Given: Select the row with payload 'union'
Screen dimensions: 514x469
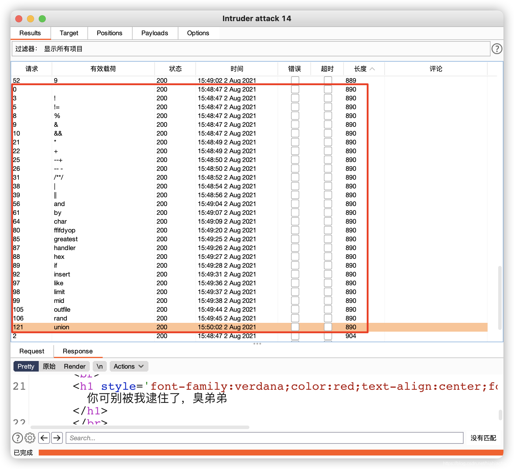Looking at the screenshot, I should coord(250,327).
